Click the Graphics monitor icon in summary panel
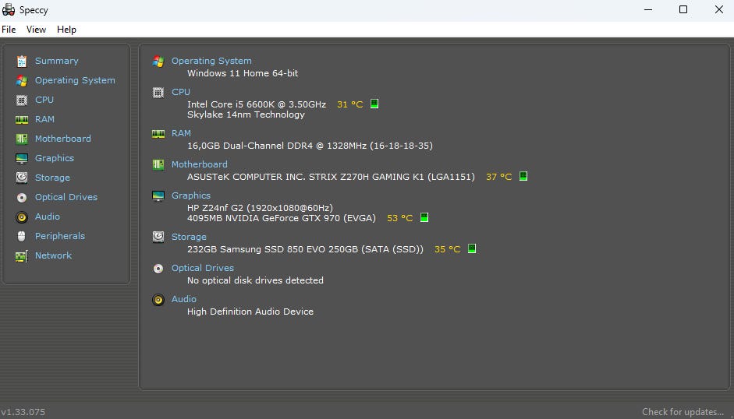Viewport: 734px width, 419px height. point(158,196)
